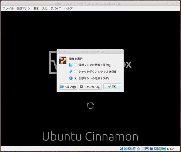
Task: Open the ファイル menu
Action: pos(8,8)
